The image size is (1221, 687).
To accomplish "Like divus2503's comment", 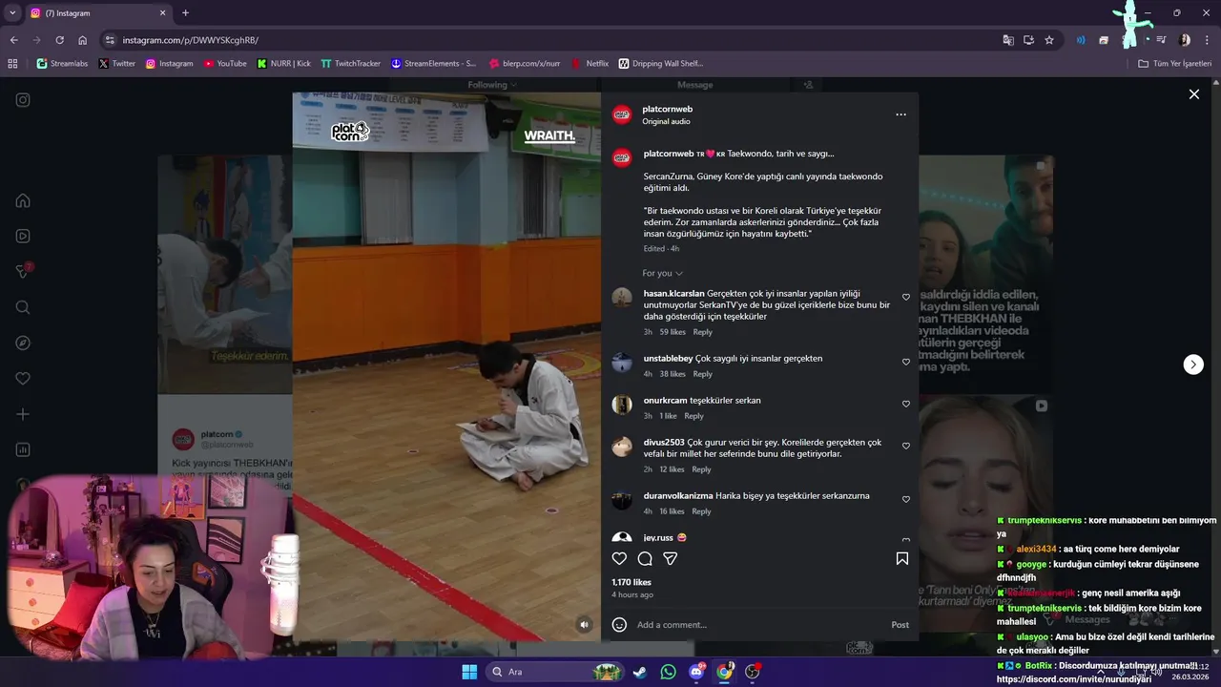I will [x=906, y=446].
